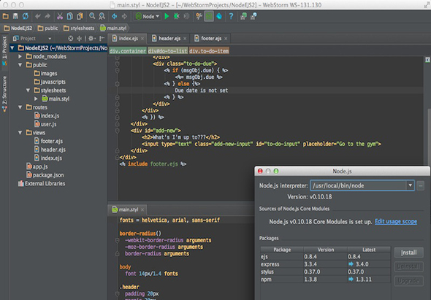The height and width of the screenshot is (300, 431).
Task: Open Help with the question mark icon
Action: [x=231, y=17]
